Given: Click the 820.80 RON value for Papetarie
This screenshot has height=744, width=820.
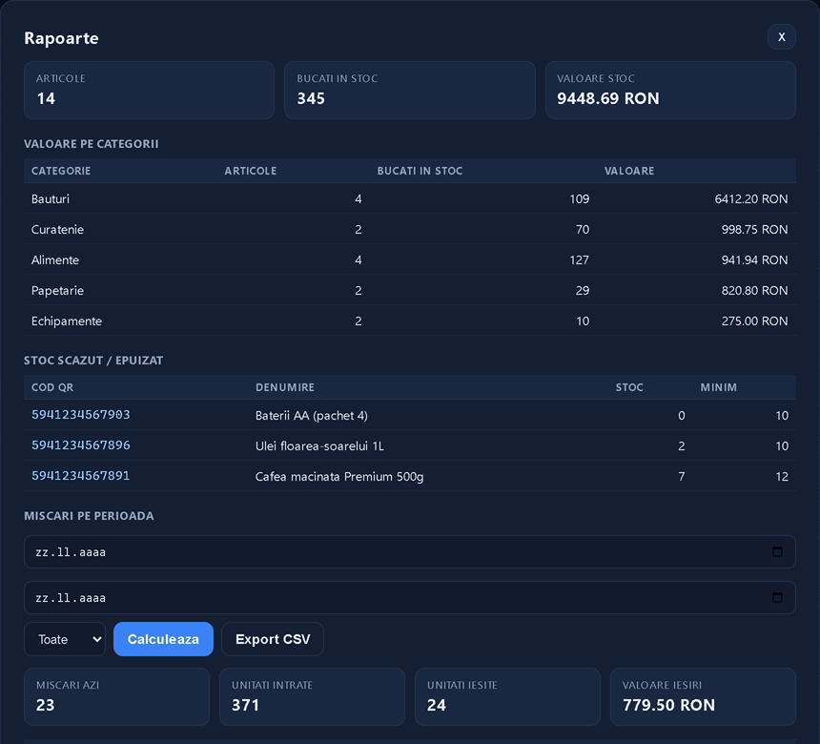Looking at the screenshot, I should (754, 290).
